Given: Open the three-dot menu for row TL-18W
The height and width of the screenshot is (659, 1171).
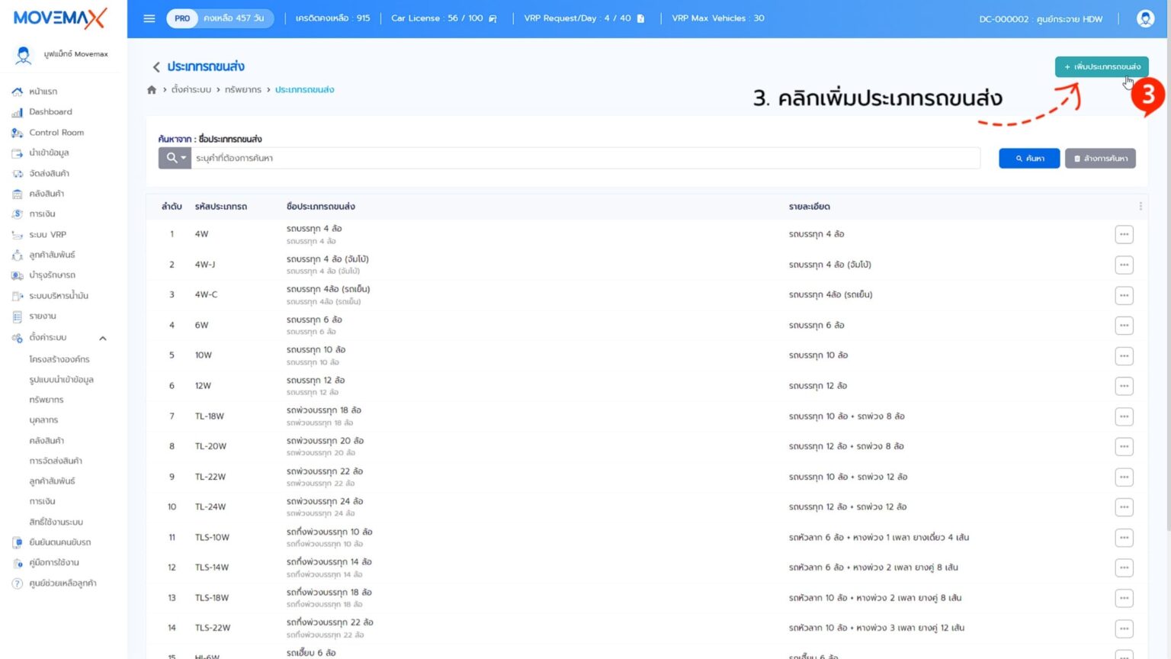Looking at the screenshot, I should [x=1123, y=416].
